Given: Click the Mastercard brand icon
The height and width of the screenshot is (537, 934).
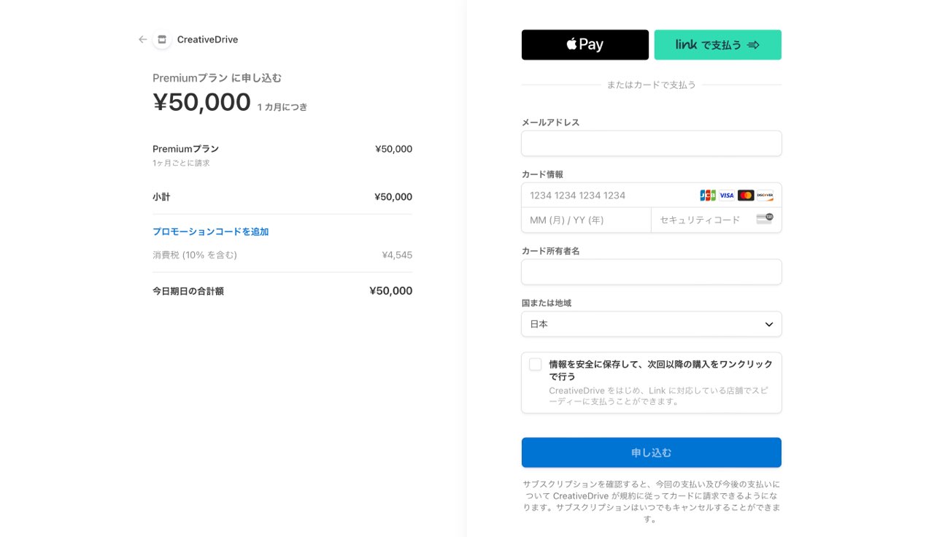Looking at the screenshot, I should point(746,196).
